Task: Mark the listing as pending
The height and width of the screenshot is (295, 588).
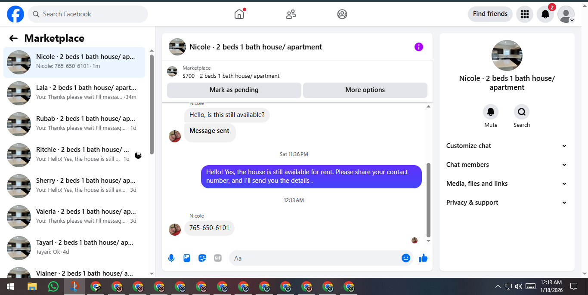Action: tap(234, 90)
